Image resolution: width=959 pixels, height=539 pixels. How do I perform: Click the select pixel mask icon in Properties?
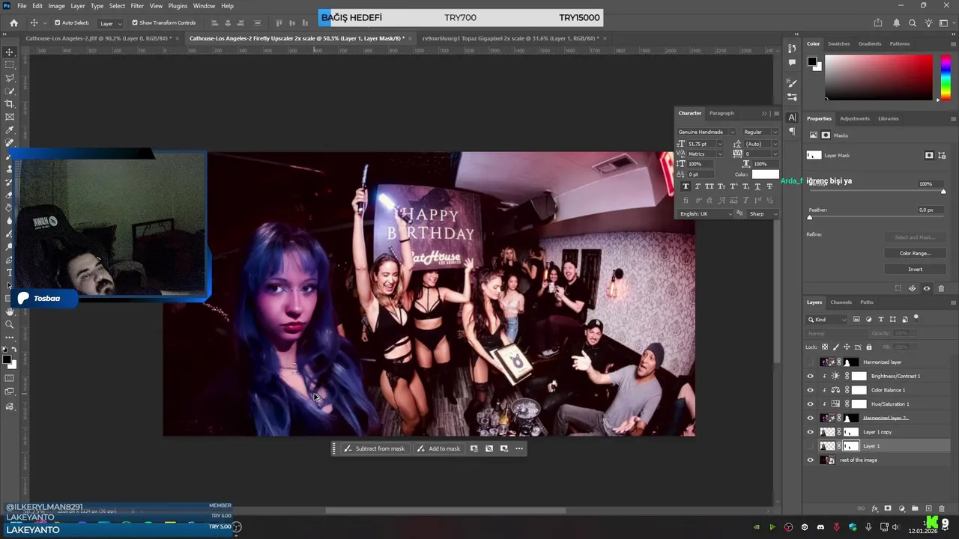pyautogui.click(x=929, y=156)
